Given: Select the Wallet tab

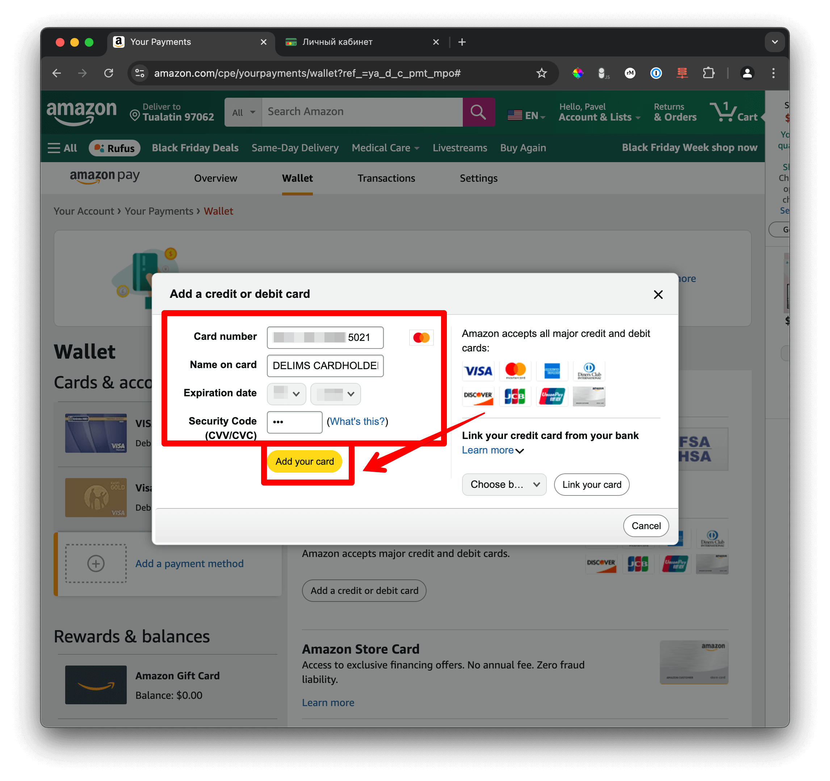Looking at the screenshot, I should click(297, 178).
